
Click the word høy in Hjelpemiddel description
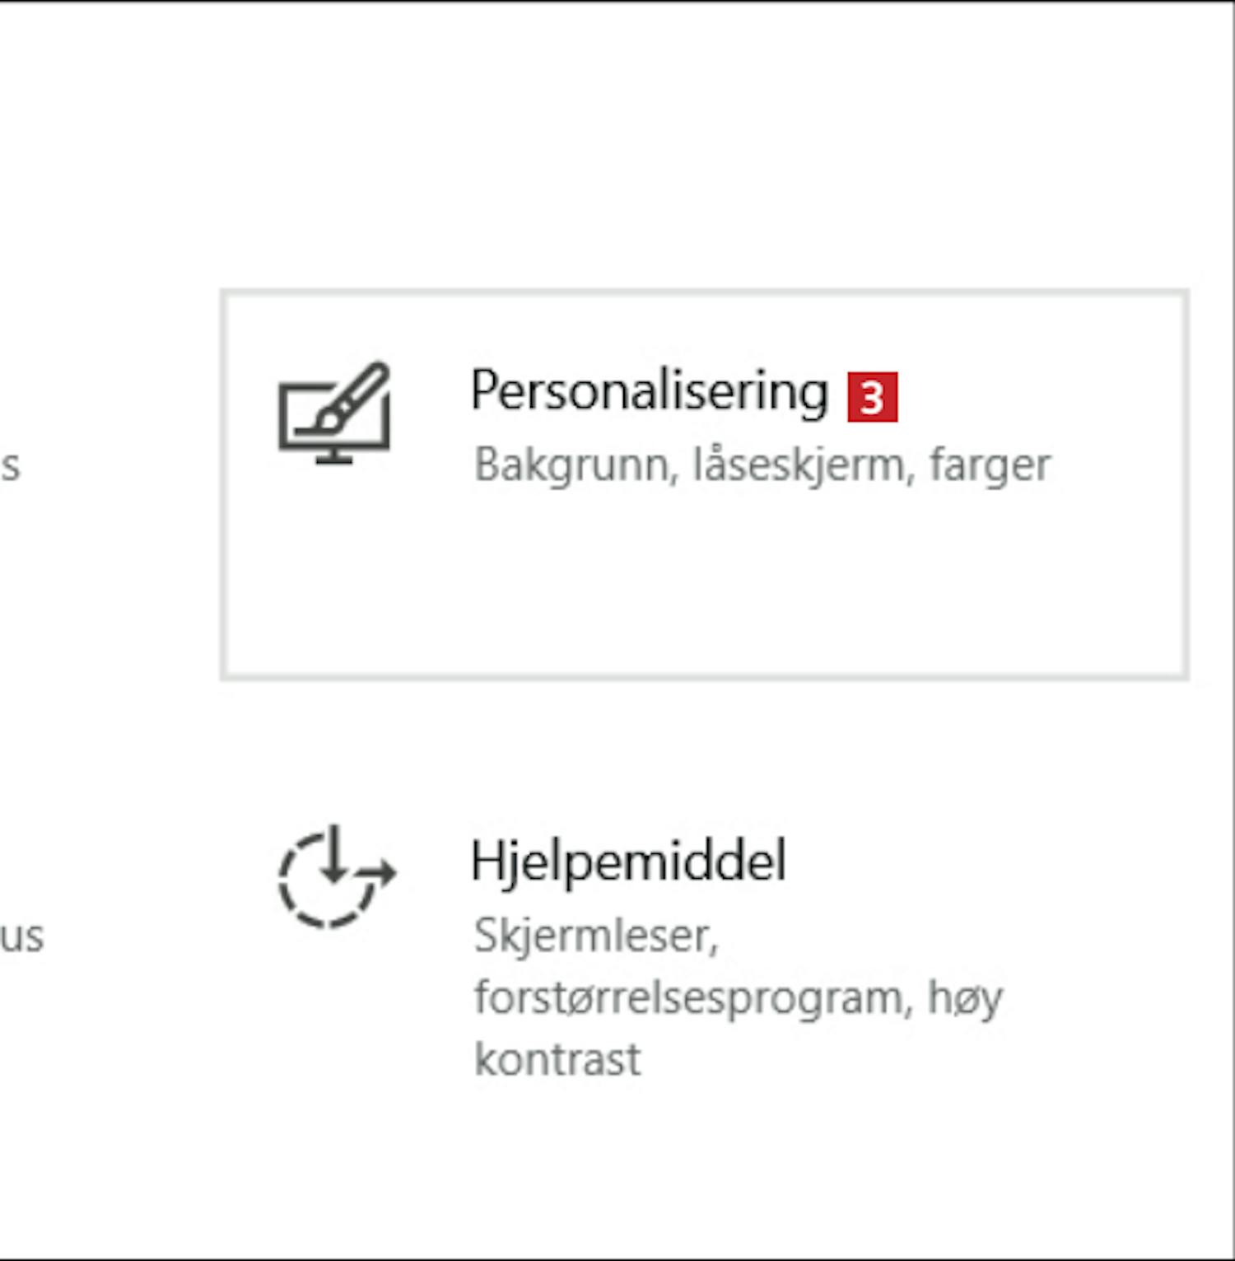966,999
